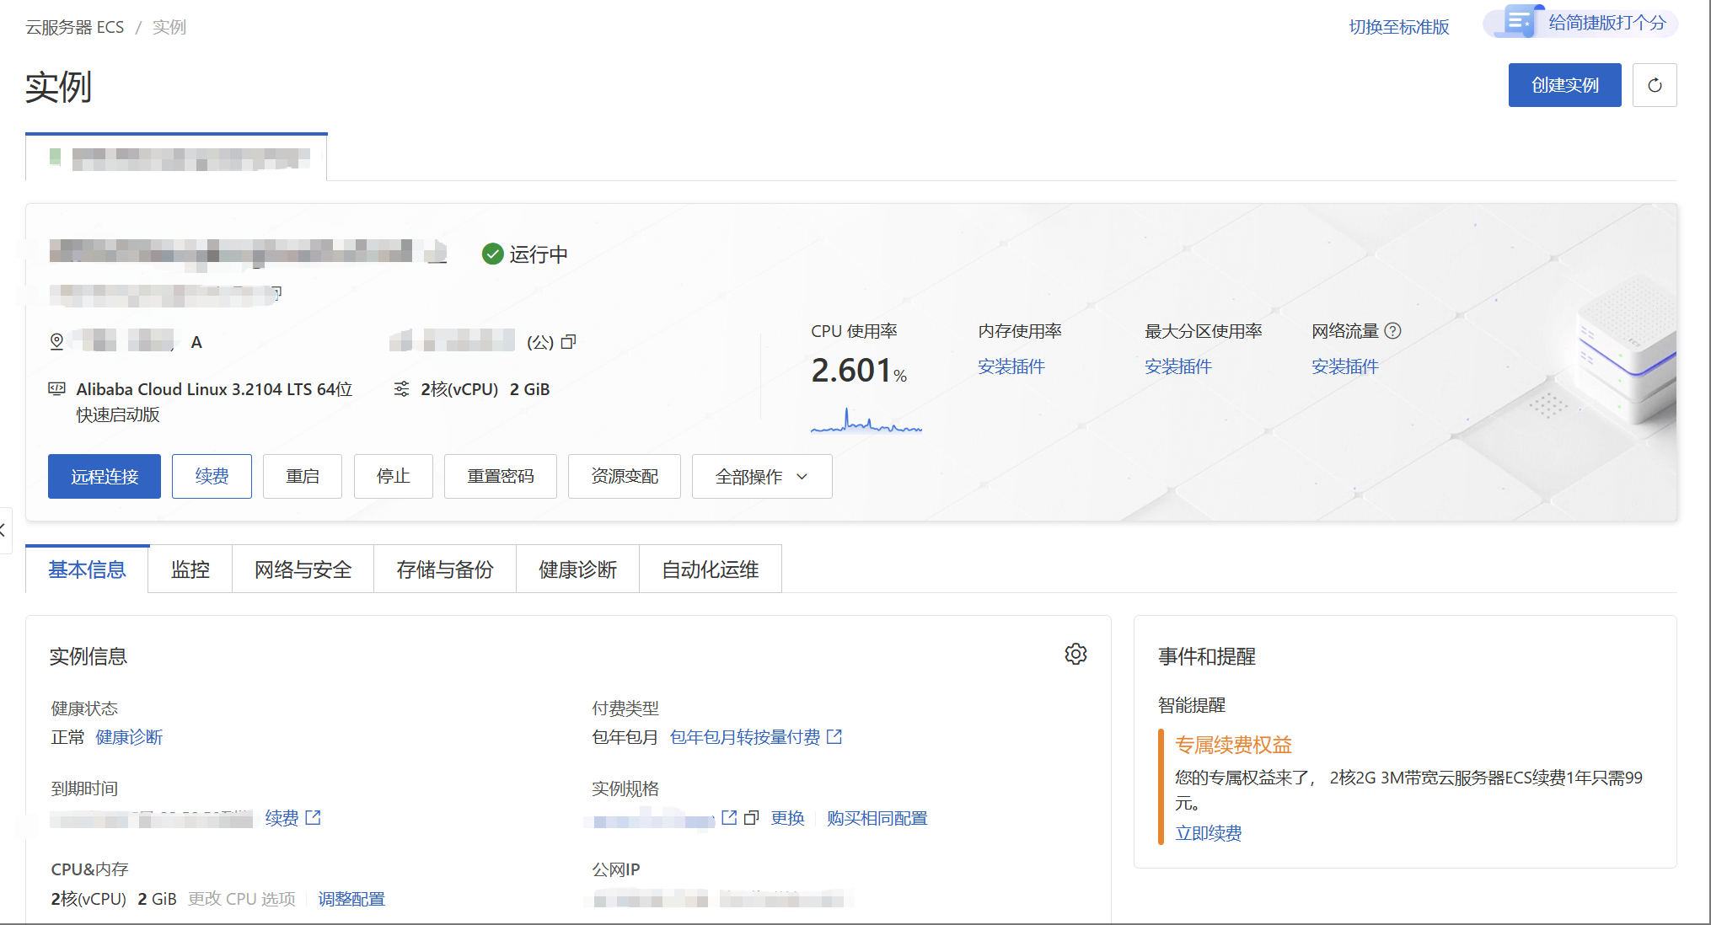Click the help icon next to 网络流量
Viewport: 1711px width, 925px height.
tap(1393, 331)
